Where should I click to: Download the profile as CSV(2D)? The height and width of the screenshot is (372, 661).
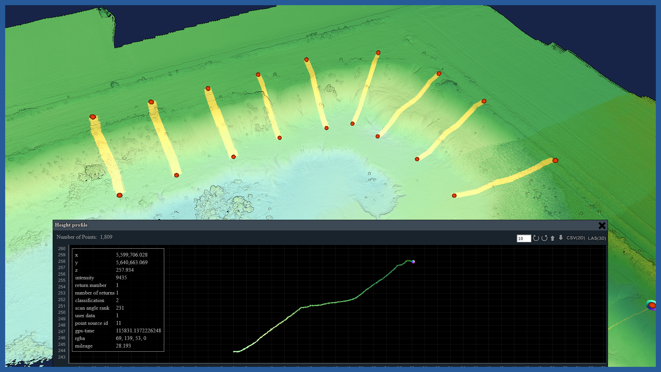pyautogui.click(x=576, y=238)
